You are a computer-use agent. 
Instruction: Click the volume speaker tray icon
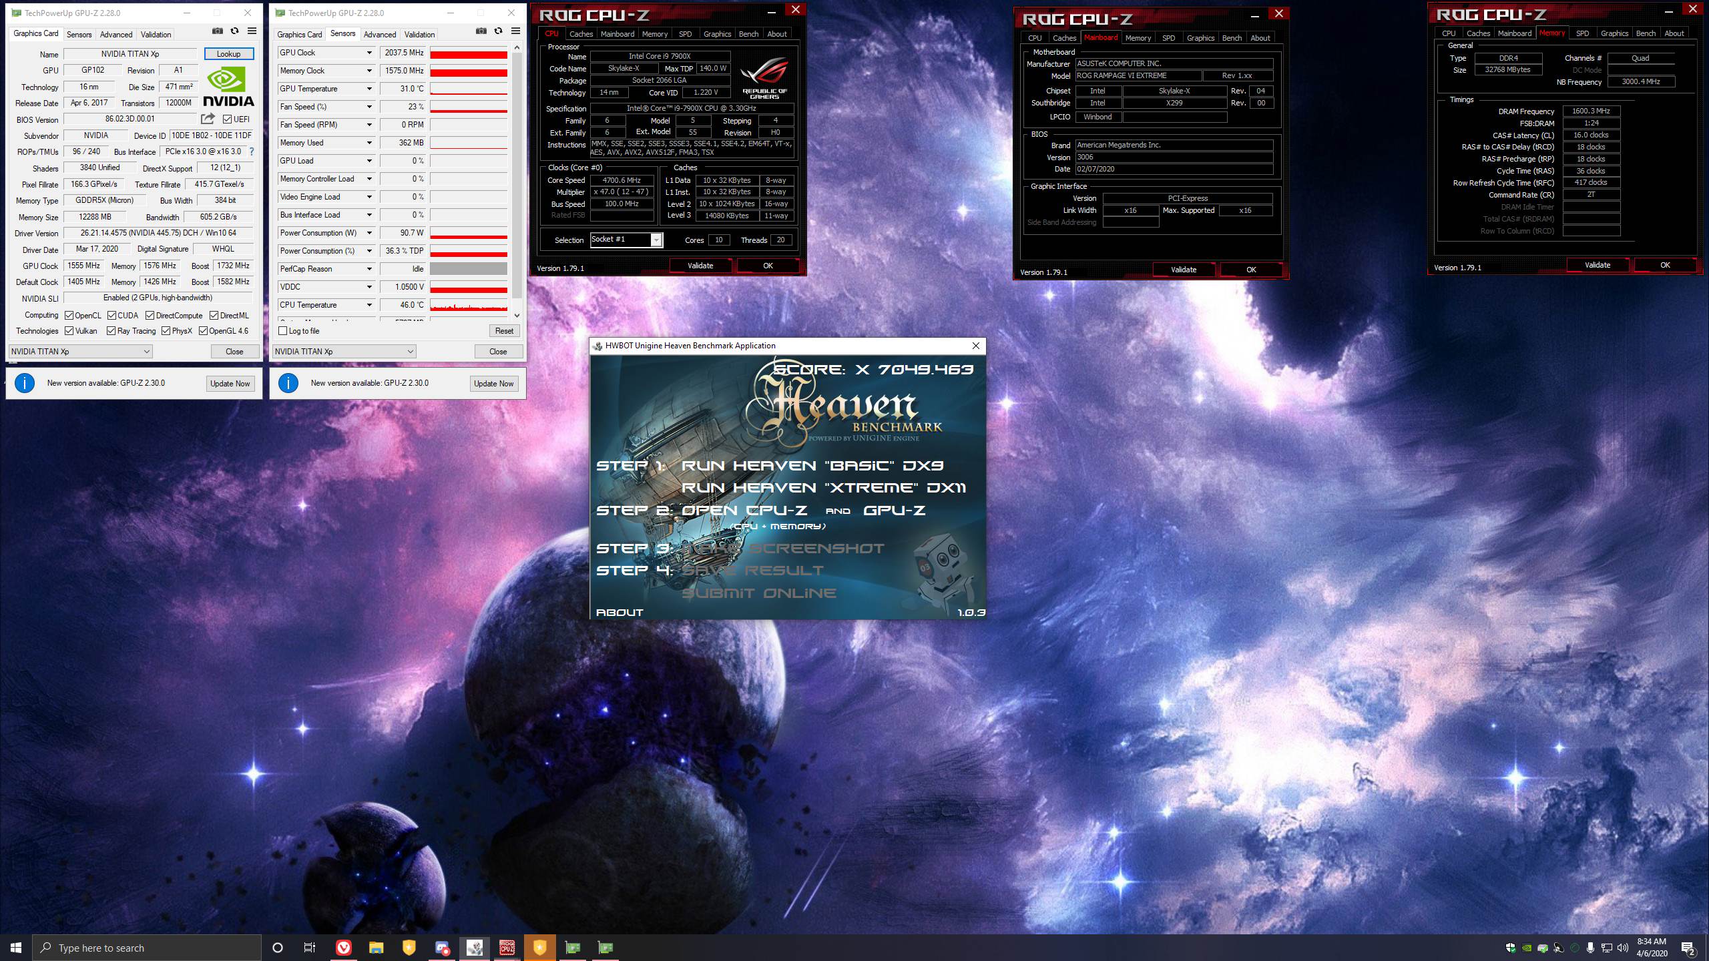(x=1623, y=948)
